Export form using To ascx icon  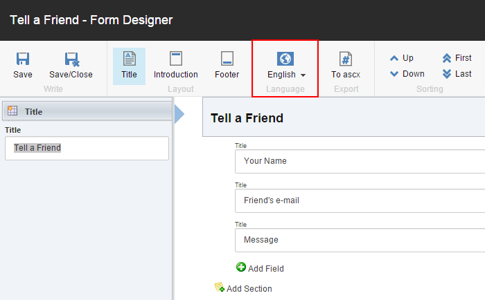pyautogui.click(x=345, y=59)
